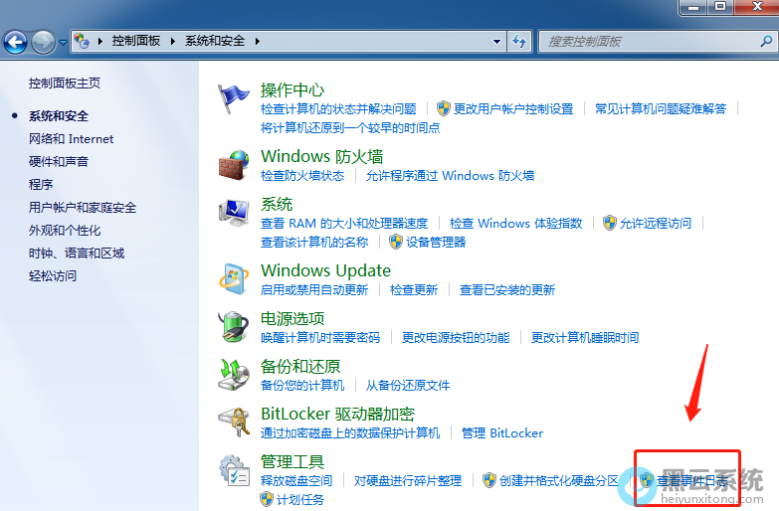This screenshot has height=511, width=779.
Task: Select 网络和 Internet in the sidebar
Action: point(71,139)
